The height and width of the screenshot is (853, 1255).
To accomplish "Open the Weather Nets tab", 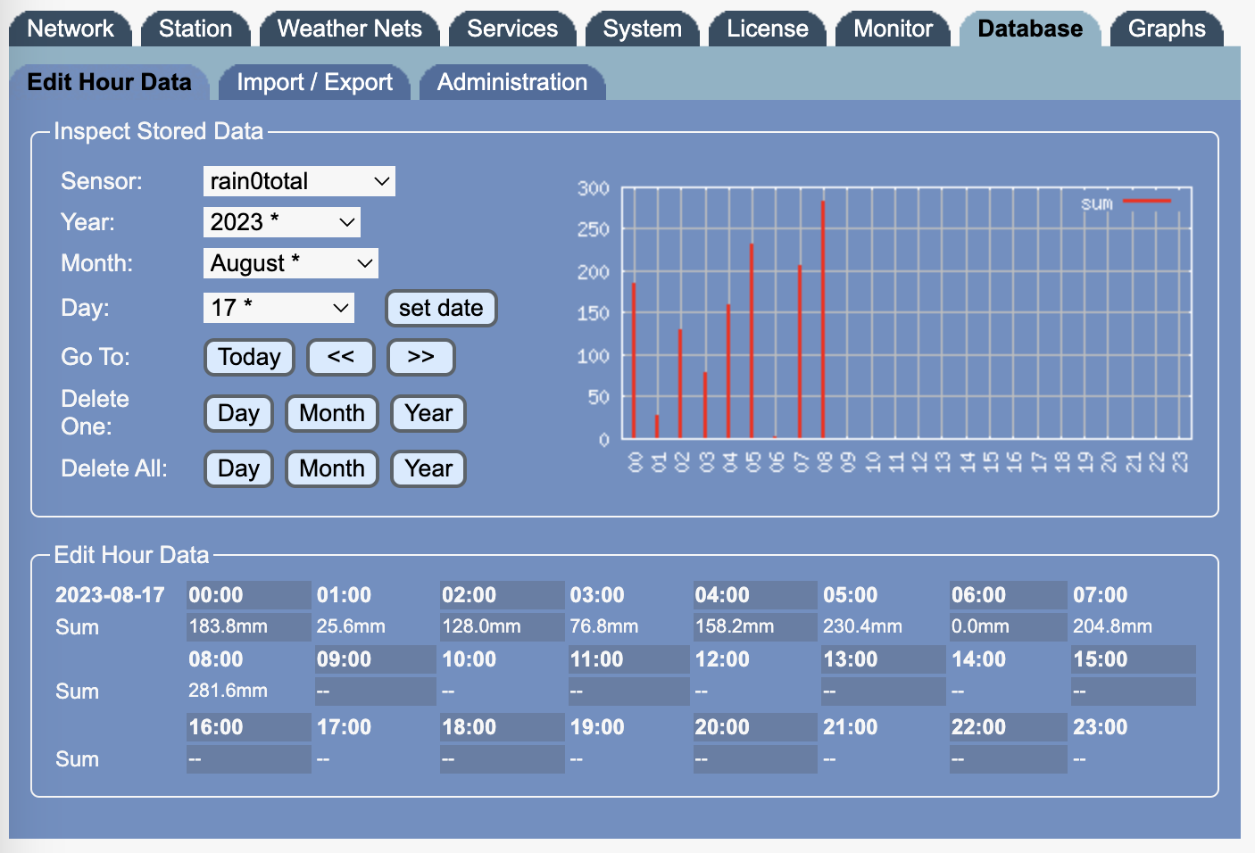I will [350, 29].
